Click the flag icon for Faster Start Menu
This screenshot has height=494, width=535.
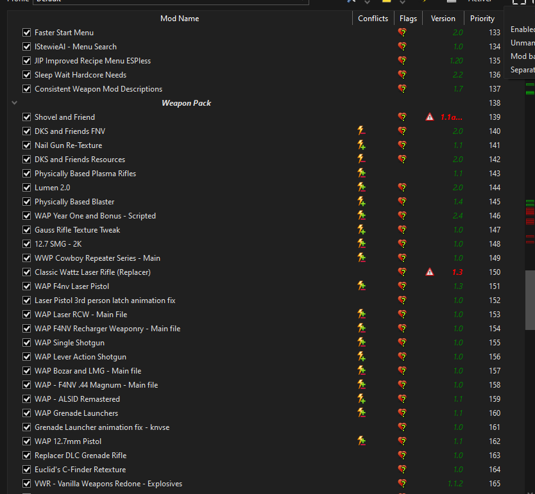tap(403, 33)
